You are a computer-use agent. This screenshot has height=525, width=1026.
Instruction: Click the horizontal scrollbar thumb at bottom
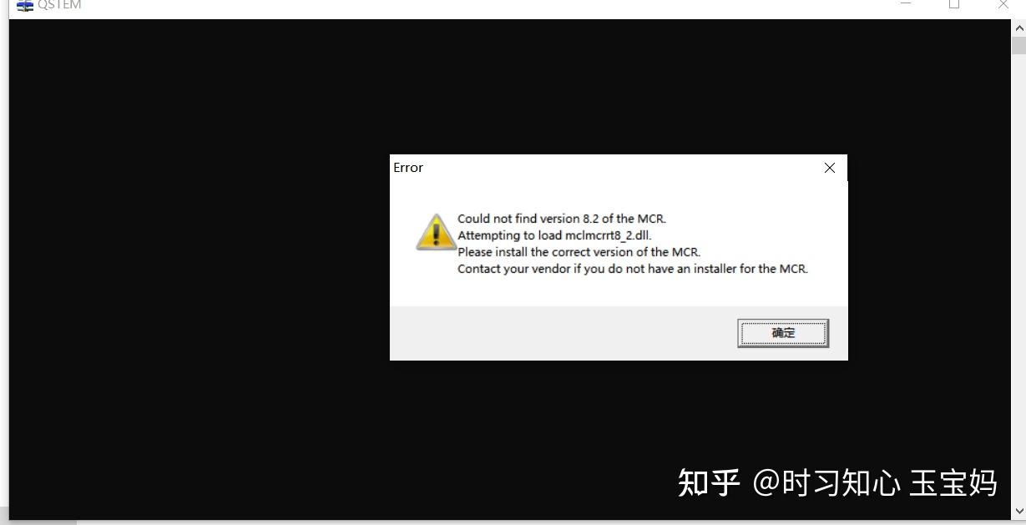[x=38, y=522]
